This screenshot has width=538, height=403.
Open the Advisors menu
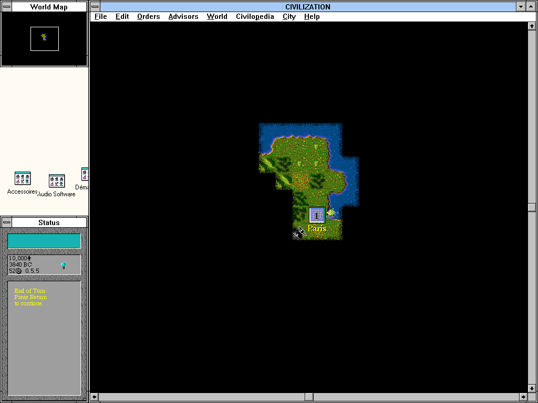click(x=183, y=16)
